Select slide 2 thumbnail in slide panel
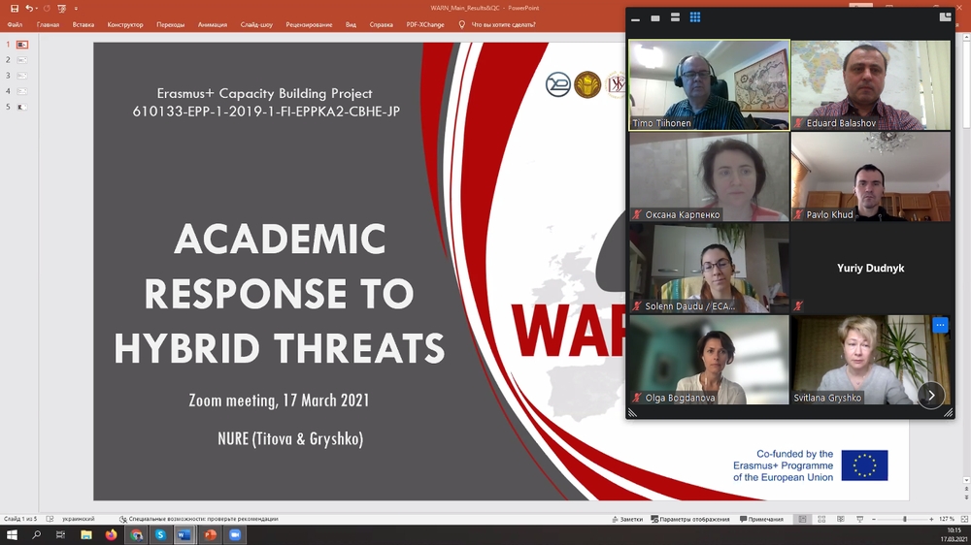The width and height of the screenshot is (971, 545). pyautogui.click(x=22, y=60)
